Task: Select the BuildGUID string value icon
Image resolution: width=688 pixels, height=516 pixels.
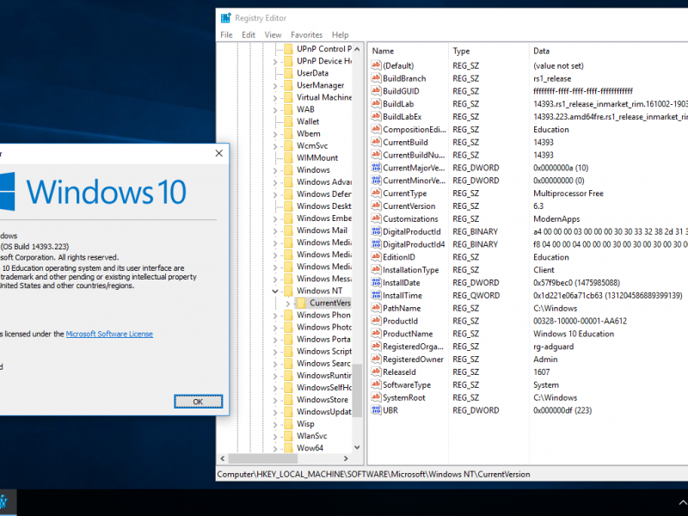Action: [376, 91]
